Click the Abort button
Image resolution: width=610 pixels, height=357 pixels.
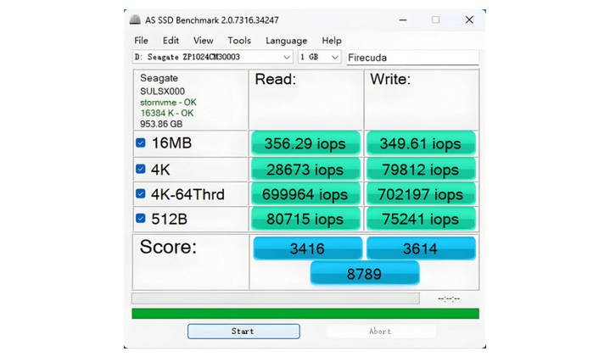coord(380,332)
